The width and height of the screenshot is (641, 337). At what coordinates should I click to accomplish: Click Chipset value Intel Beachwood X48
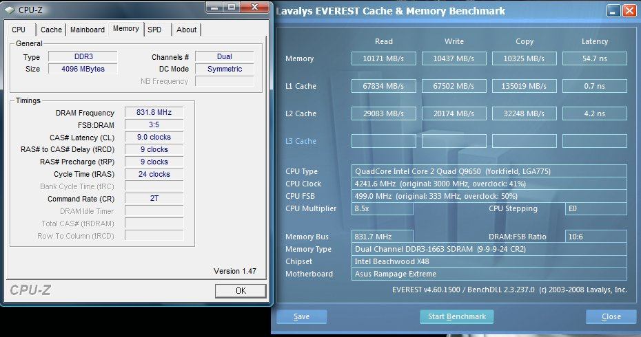click(x=489, y=261)
